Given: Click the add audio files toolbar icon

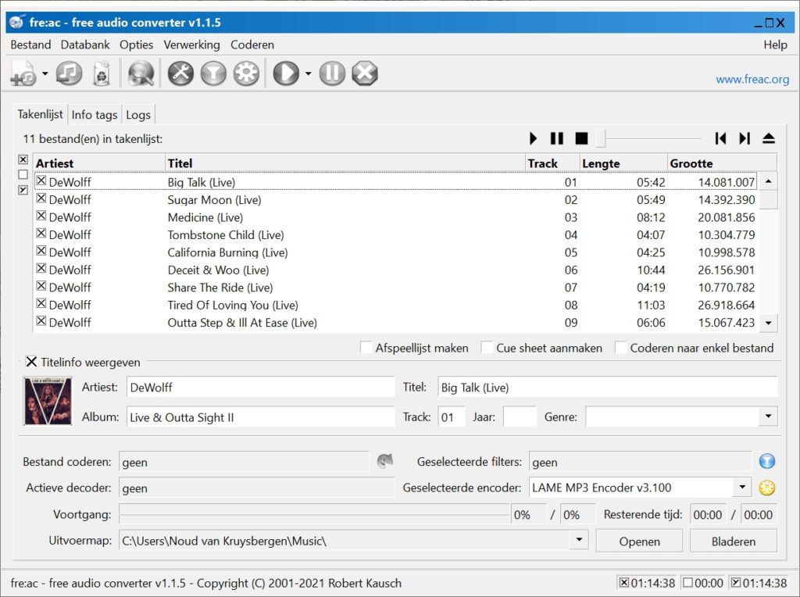Looking at the screenshot, I should 23,73.
